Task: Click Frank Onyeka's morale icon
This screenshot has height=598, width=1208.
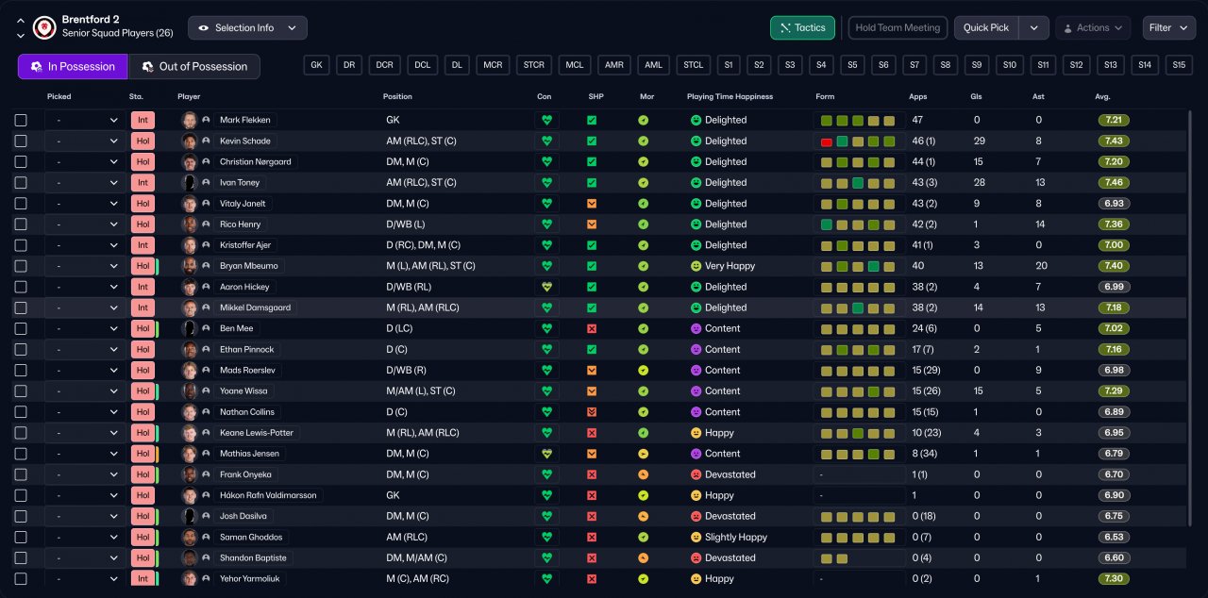Action: coord(644,474)
